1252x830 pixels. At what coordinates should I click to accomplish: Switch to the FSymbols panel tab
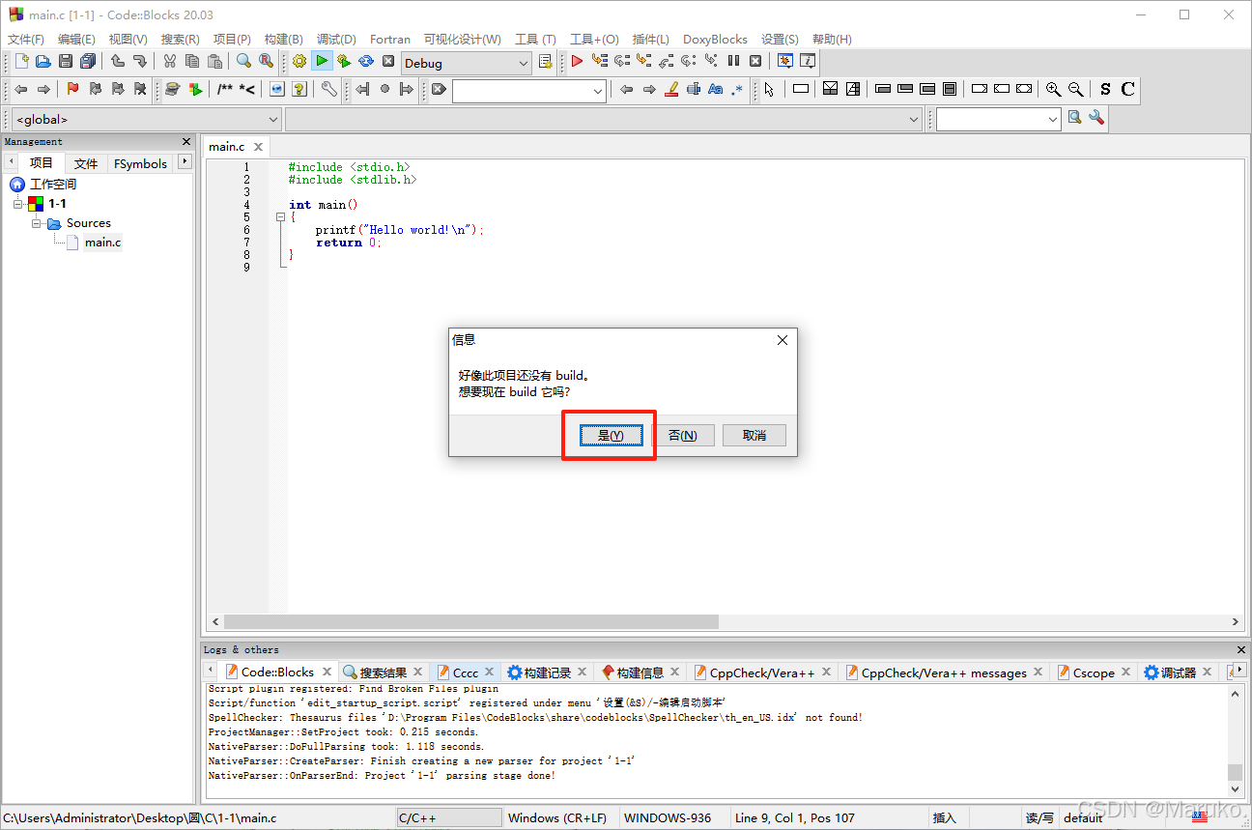[x=140, y=163]
